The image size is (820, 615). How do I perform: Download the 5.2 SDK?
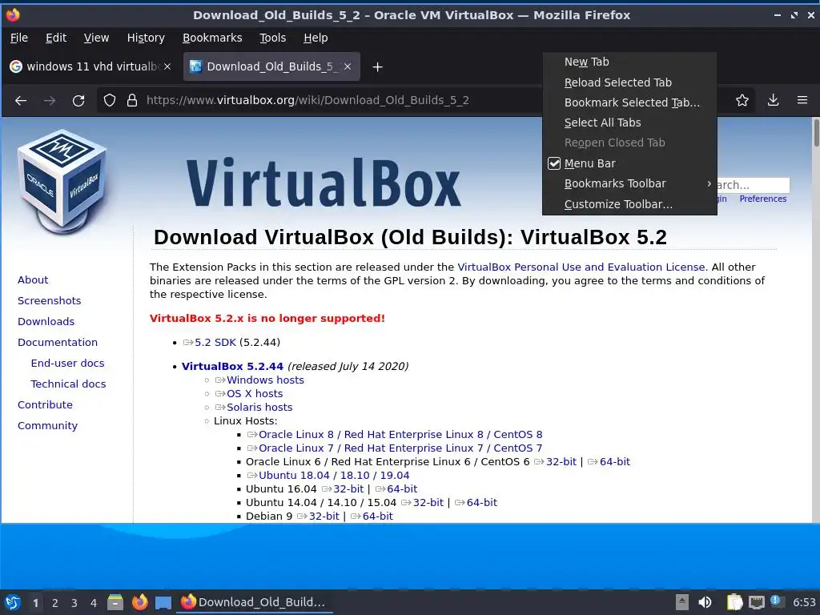(210, 343)
